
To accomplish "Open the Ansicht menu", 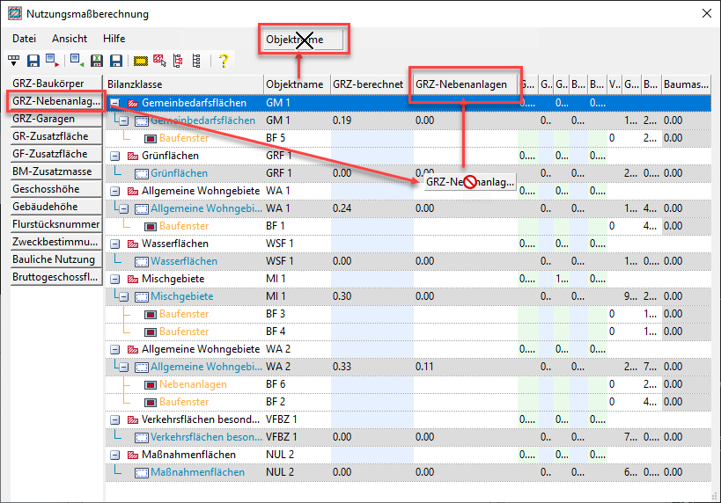I will pos(70,39).
